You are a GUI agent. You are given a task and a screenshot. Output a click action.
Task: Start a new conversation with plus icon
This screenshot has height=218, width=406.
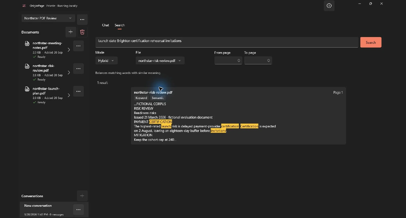pyautogui.click(x=82, y=196)
